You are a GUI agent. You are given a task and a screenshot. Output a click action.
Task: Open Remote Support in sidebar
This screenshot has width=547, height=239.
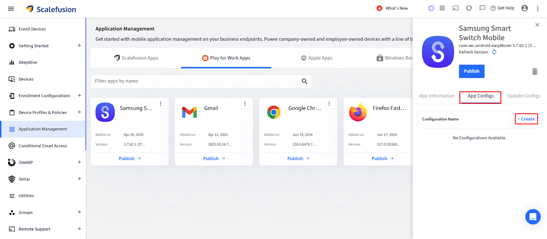35,229
